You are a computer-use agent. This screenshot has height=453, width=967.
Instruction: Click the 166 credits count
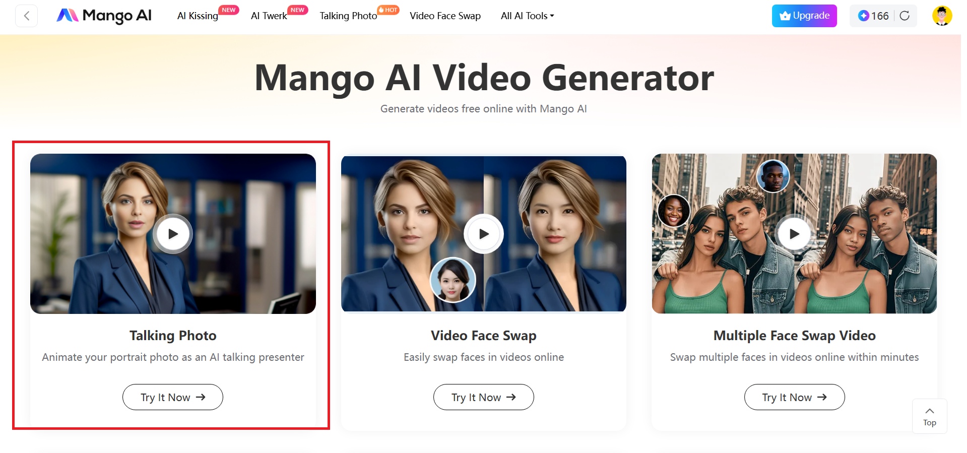tap(880, 16)
